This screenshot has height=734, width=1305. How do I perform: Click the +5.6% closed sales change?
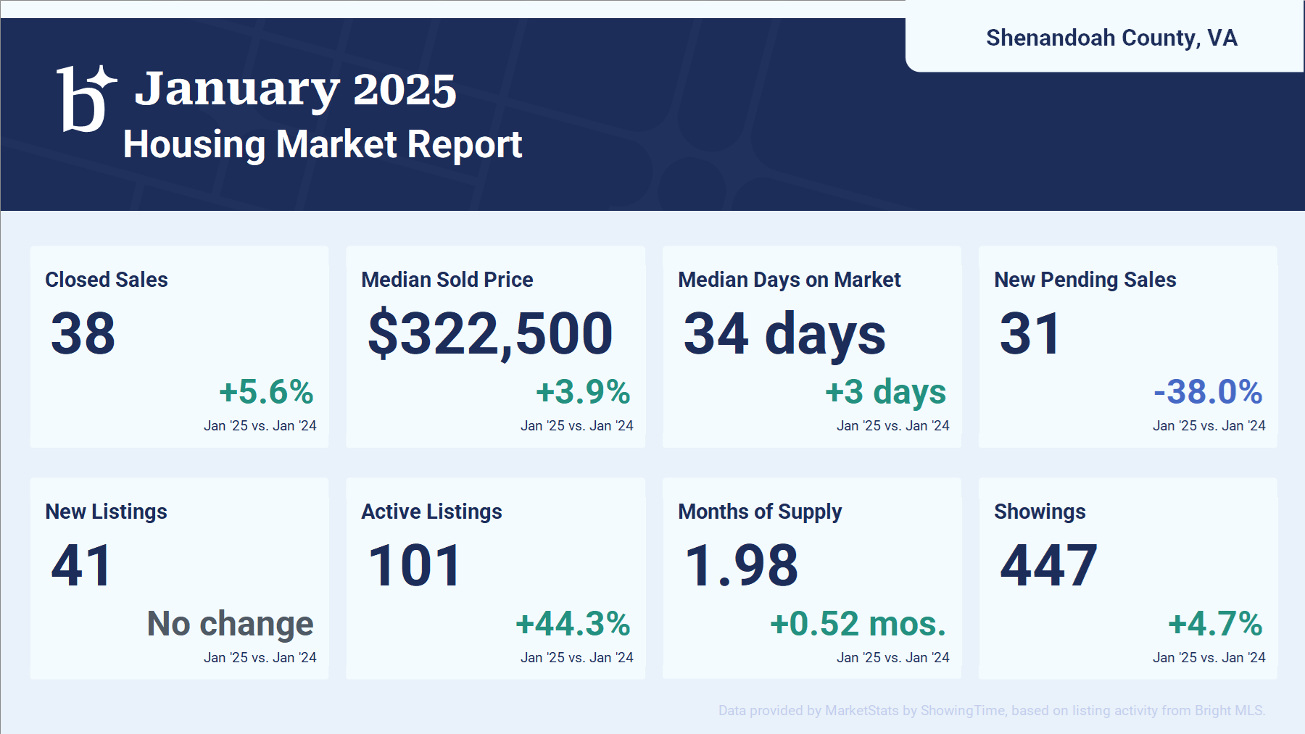point(266,392)
